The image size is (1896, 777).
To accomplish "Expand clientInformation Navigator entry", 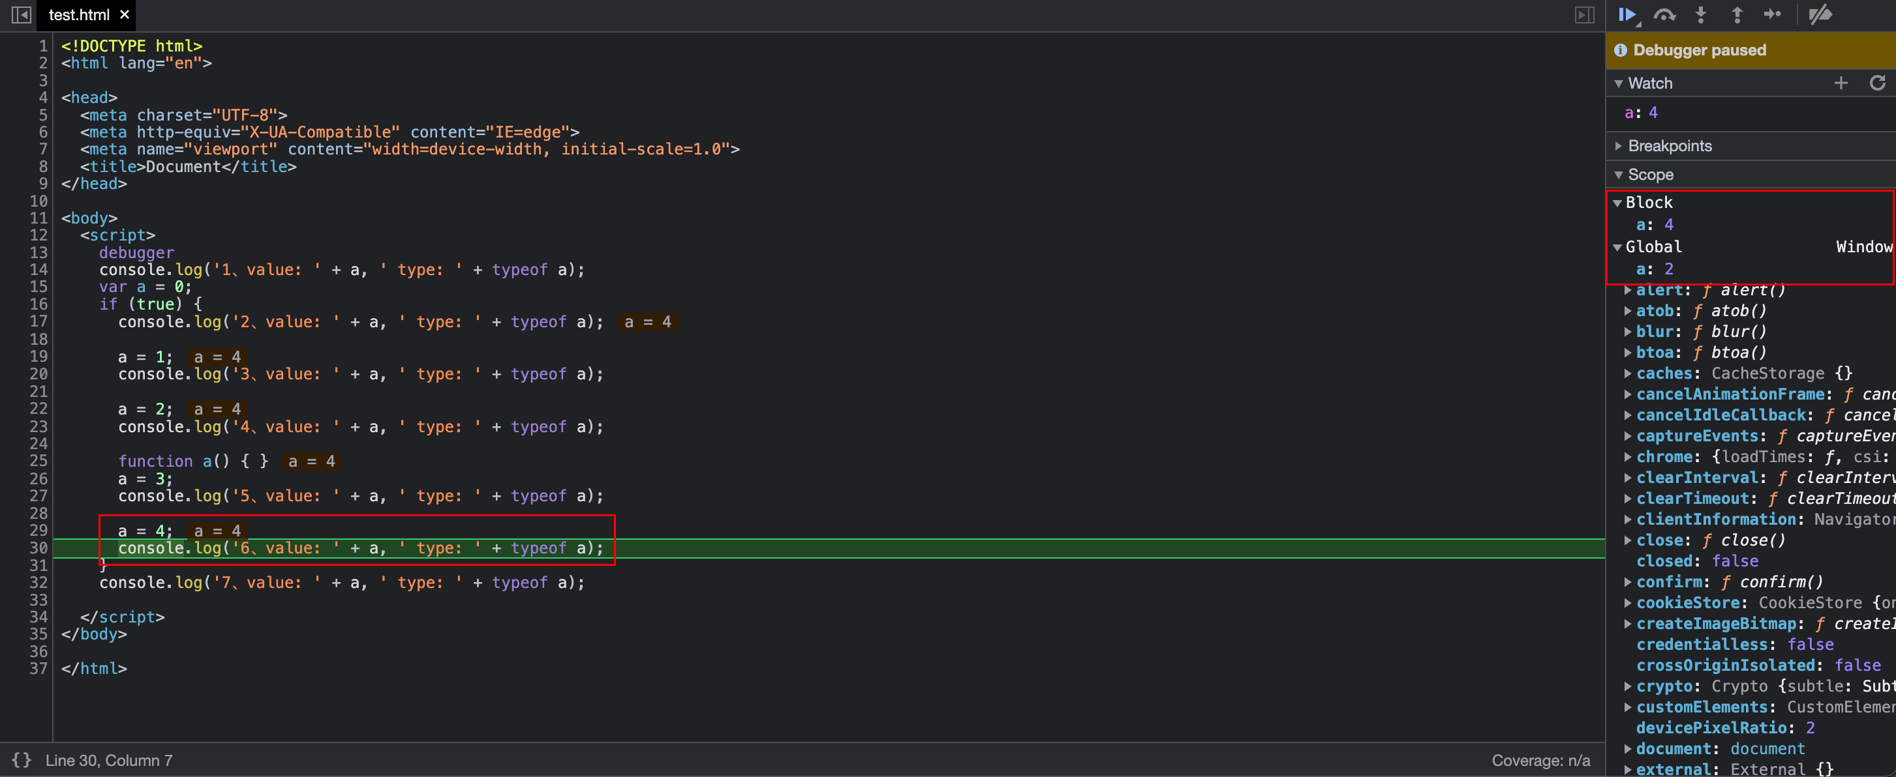I will [x=1628, y=520].
